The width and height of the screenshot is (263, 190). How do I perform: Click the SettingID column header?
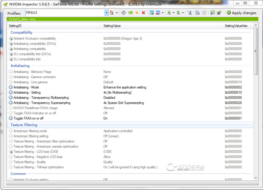coord(54,26)
